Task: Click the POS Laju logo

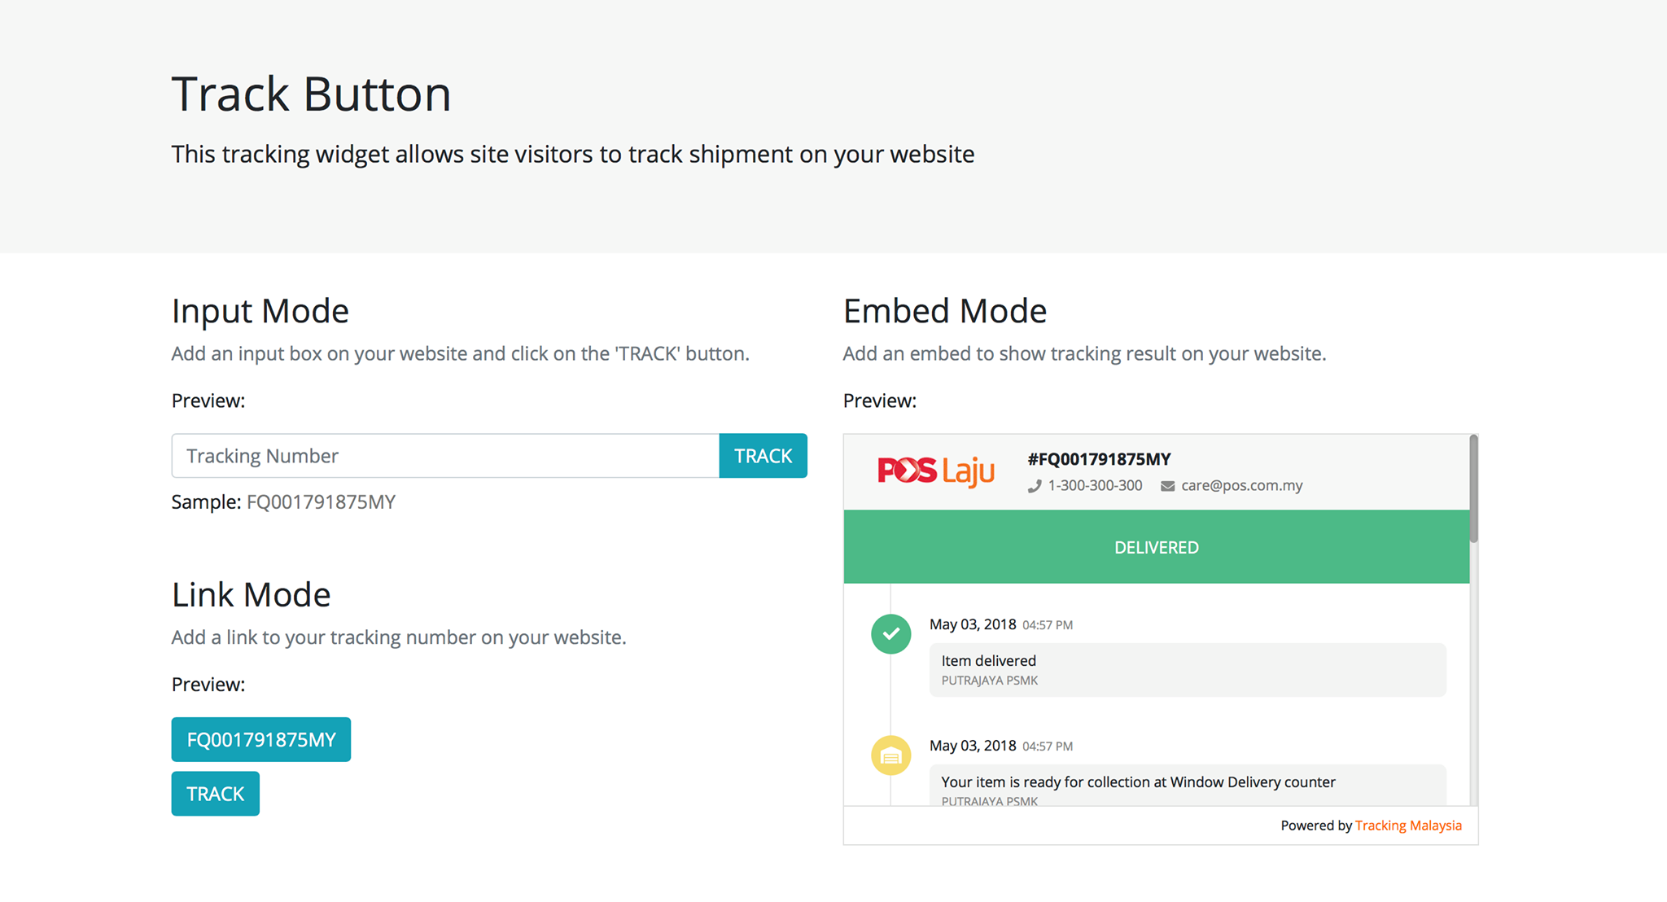Action: pos(936,471)
